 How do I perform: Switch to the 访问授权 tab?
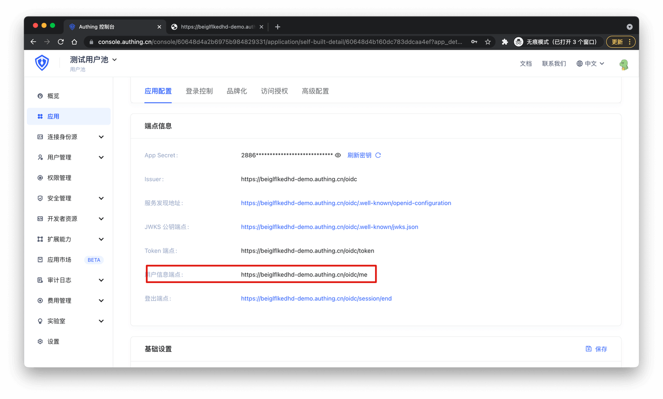click(275, 91)
